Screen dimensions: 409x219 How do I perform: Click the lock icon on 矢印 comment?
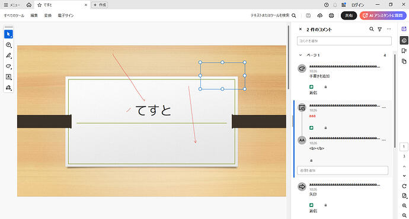tap(325, 205)
